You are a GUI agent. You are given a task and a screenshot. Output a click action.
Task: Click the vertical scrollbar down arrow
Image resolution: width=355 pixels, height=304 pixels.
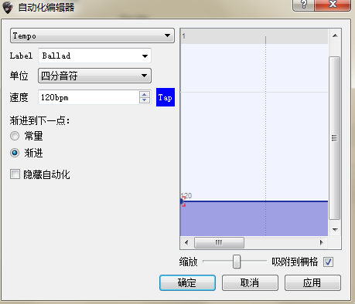[335, 229]
